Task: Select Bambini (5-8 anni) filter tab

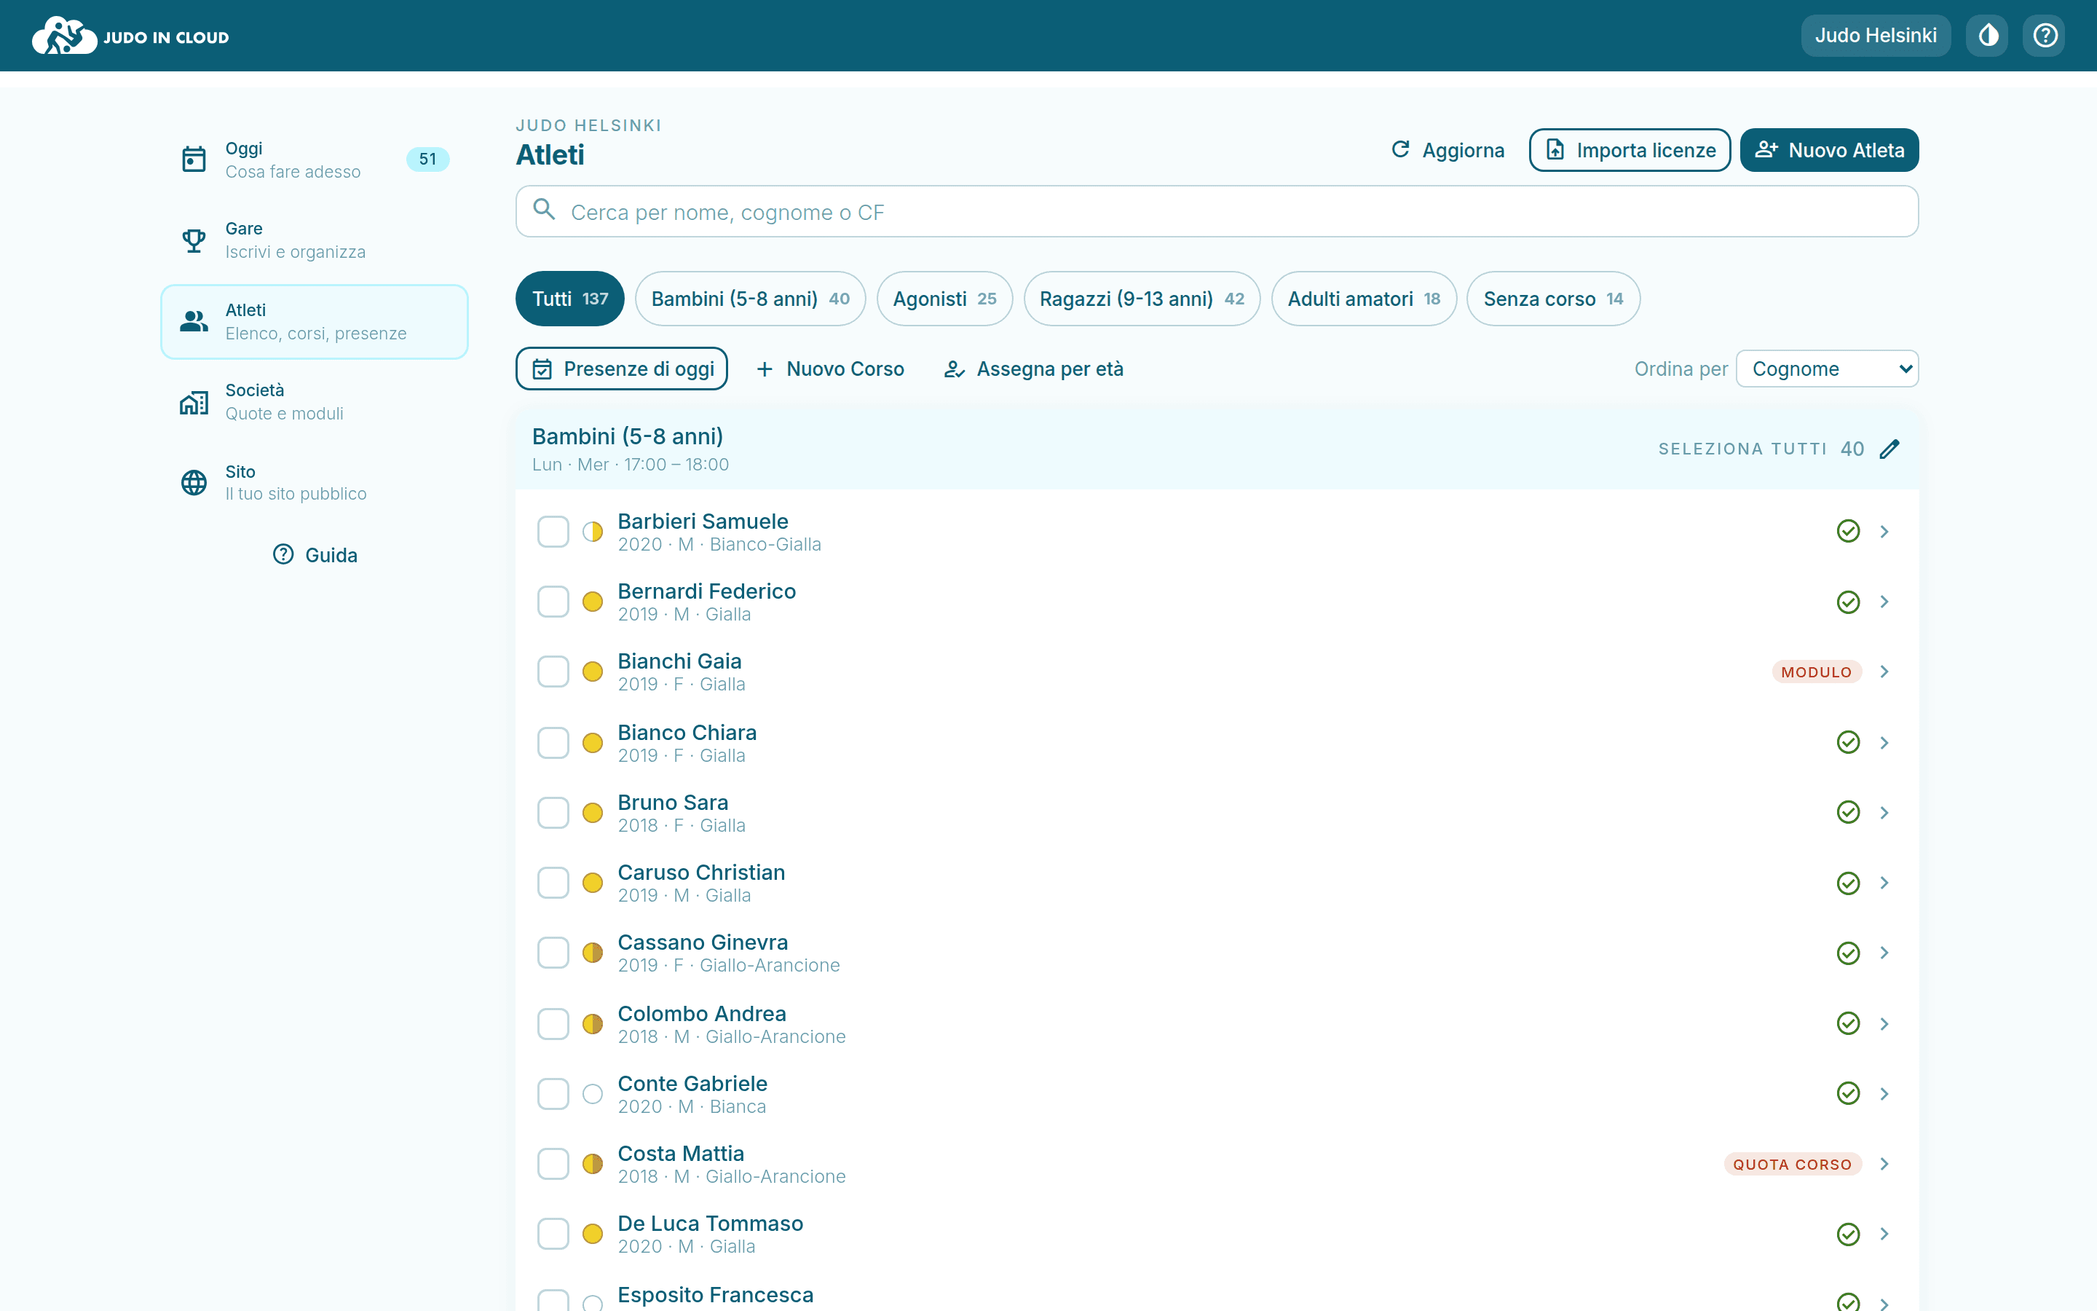Action: point(751,299)
